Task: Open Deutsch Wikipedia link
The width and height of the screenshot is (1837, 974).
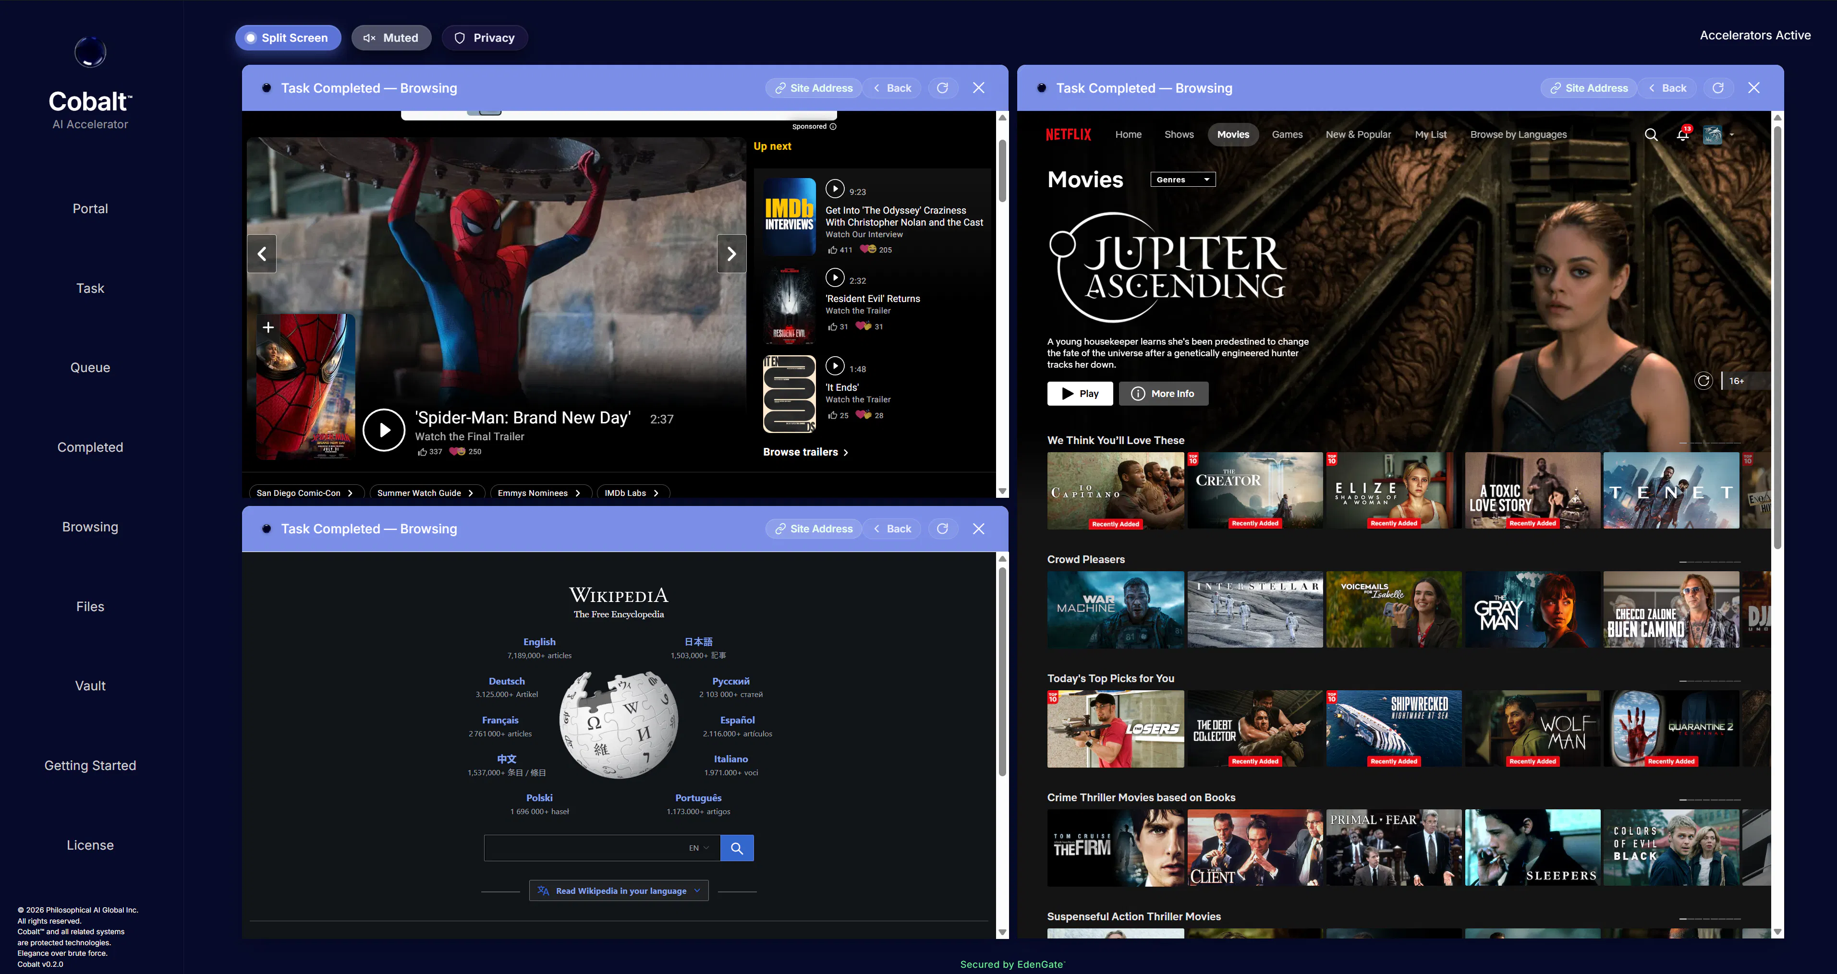Action: [x=506, y=681]
